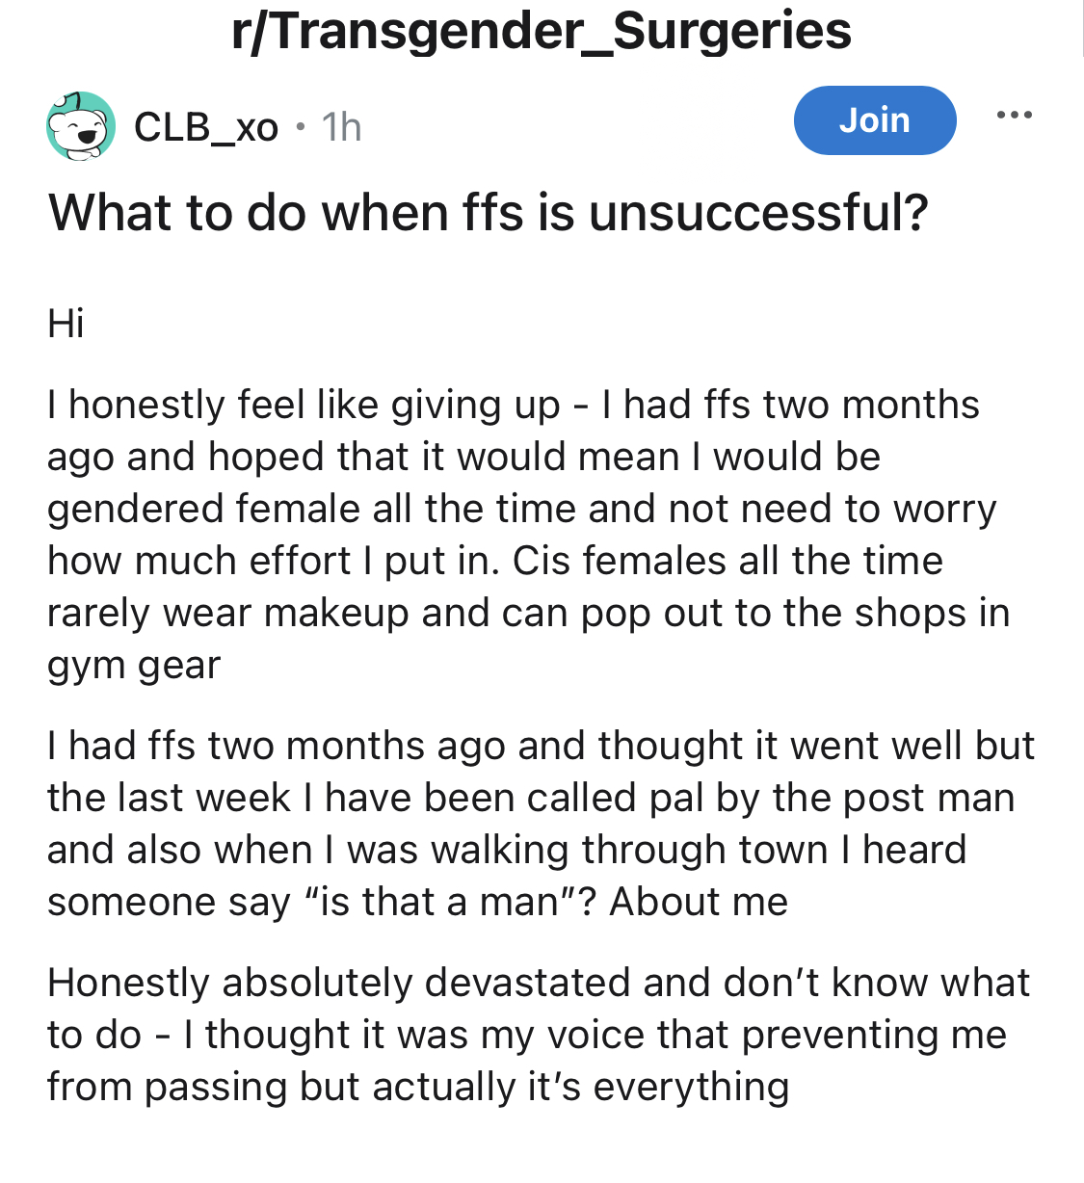Open the post title about unsuccessful ffs
This screenshot has height=1183, width=1084.
point(488,212)
